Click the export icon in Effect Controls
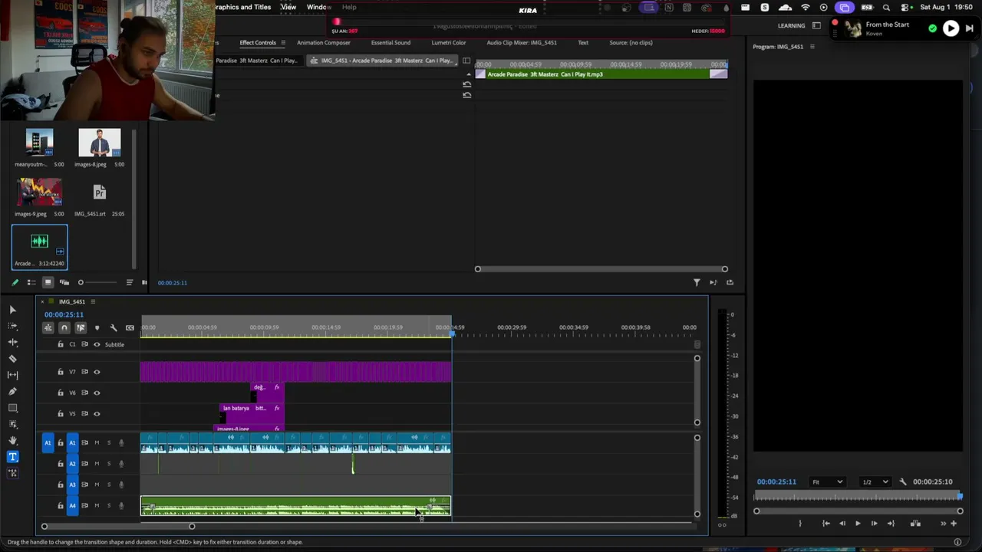The height and width of the screenshot is (552, 982). point(730,283)
